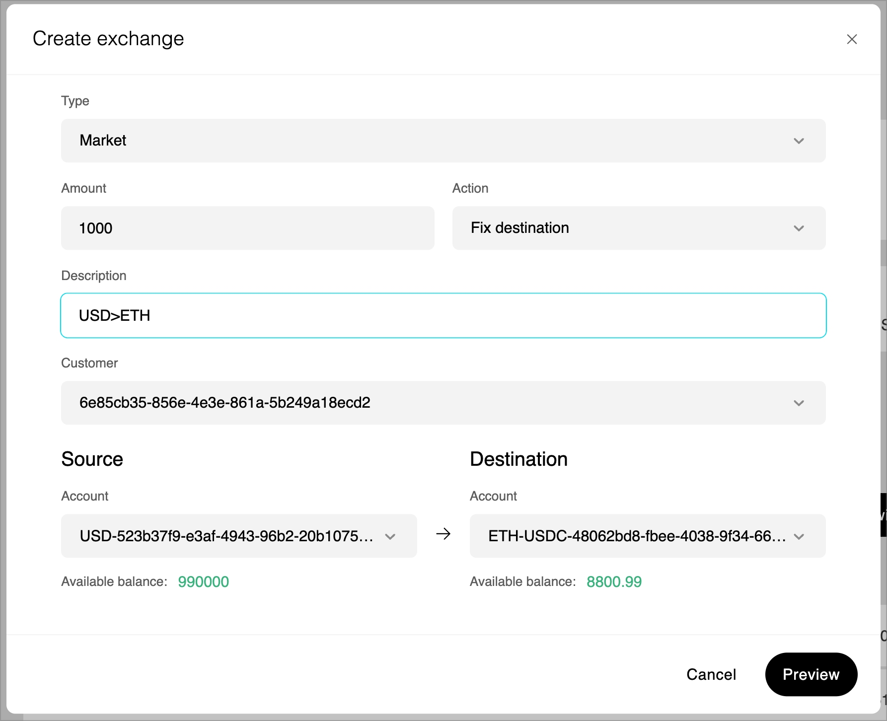
Task: Click the Create exchange dialog title
Action: (x=108, y=39)
